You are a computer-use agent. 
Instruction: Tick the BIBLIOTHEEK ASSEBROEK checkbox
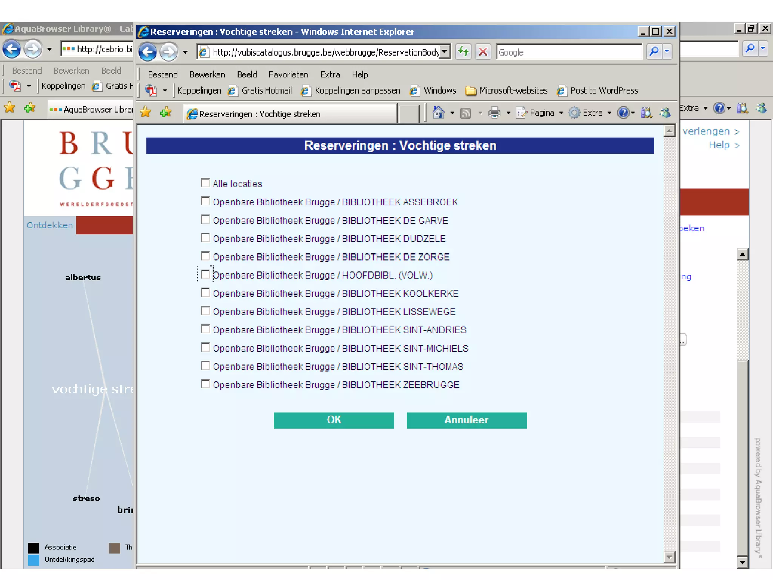pyautogui.click(x=205, y=201)
